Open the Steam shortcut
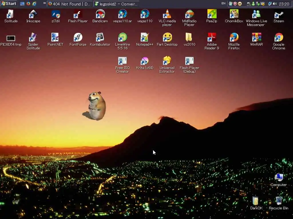Screen dimensions: 293x219 tap(279, 16)
